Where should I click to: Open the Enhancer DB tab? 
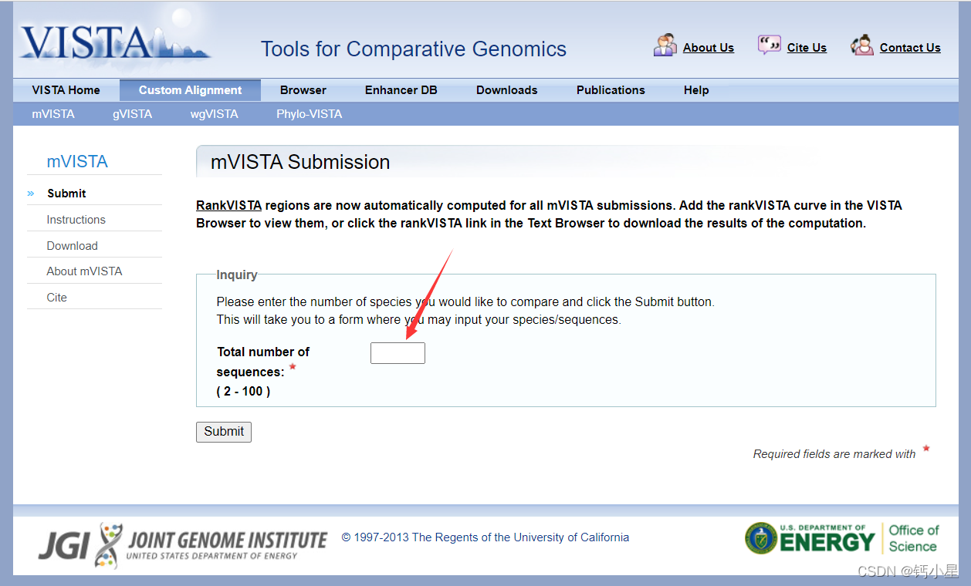[x=401, y=90]
